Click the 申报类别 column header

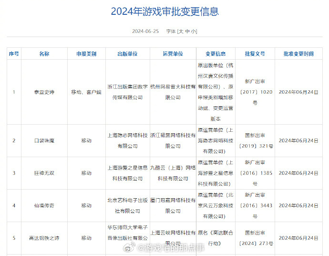pyautogui.click(x=86, y=54)
